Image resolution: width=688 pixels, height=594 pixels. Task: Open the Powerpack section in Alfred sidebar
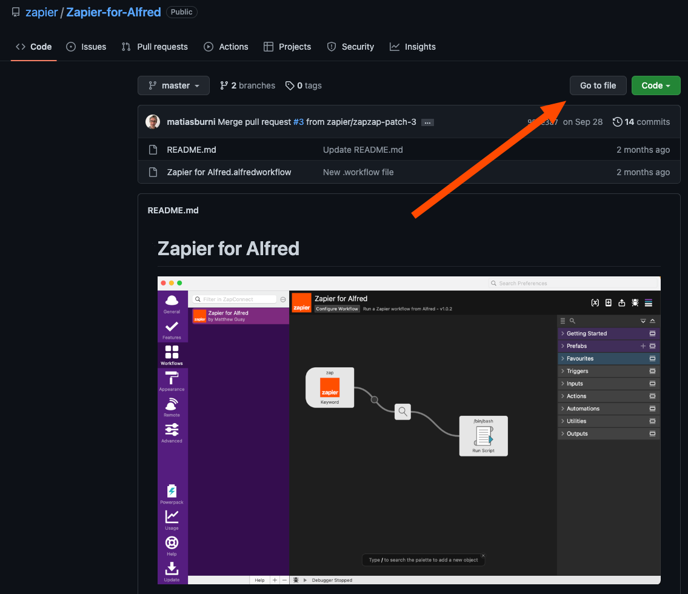[172, 494]
